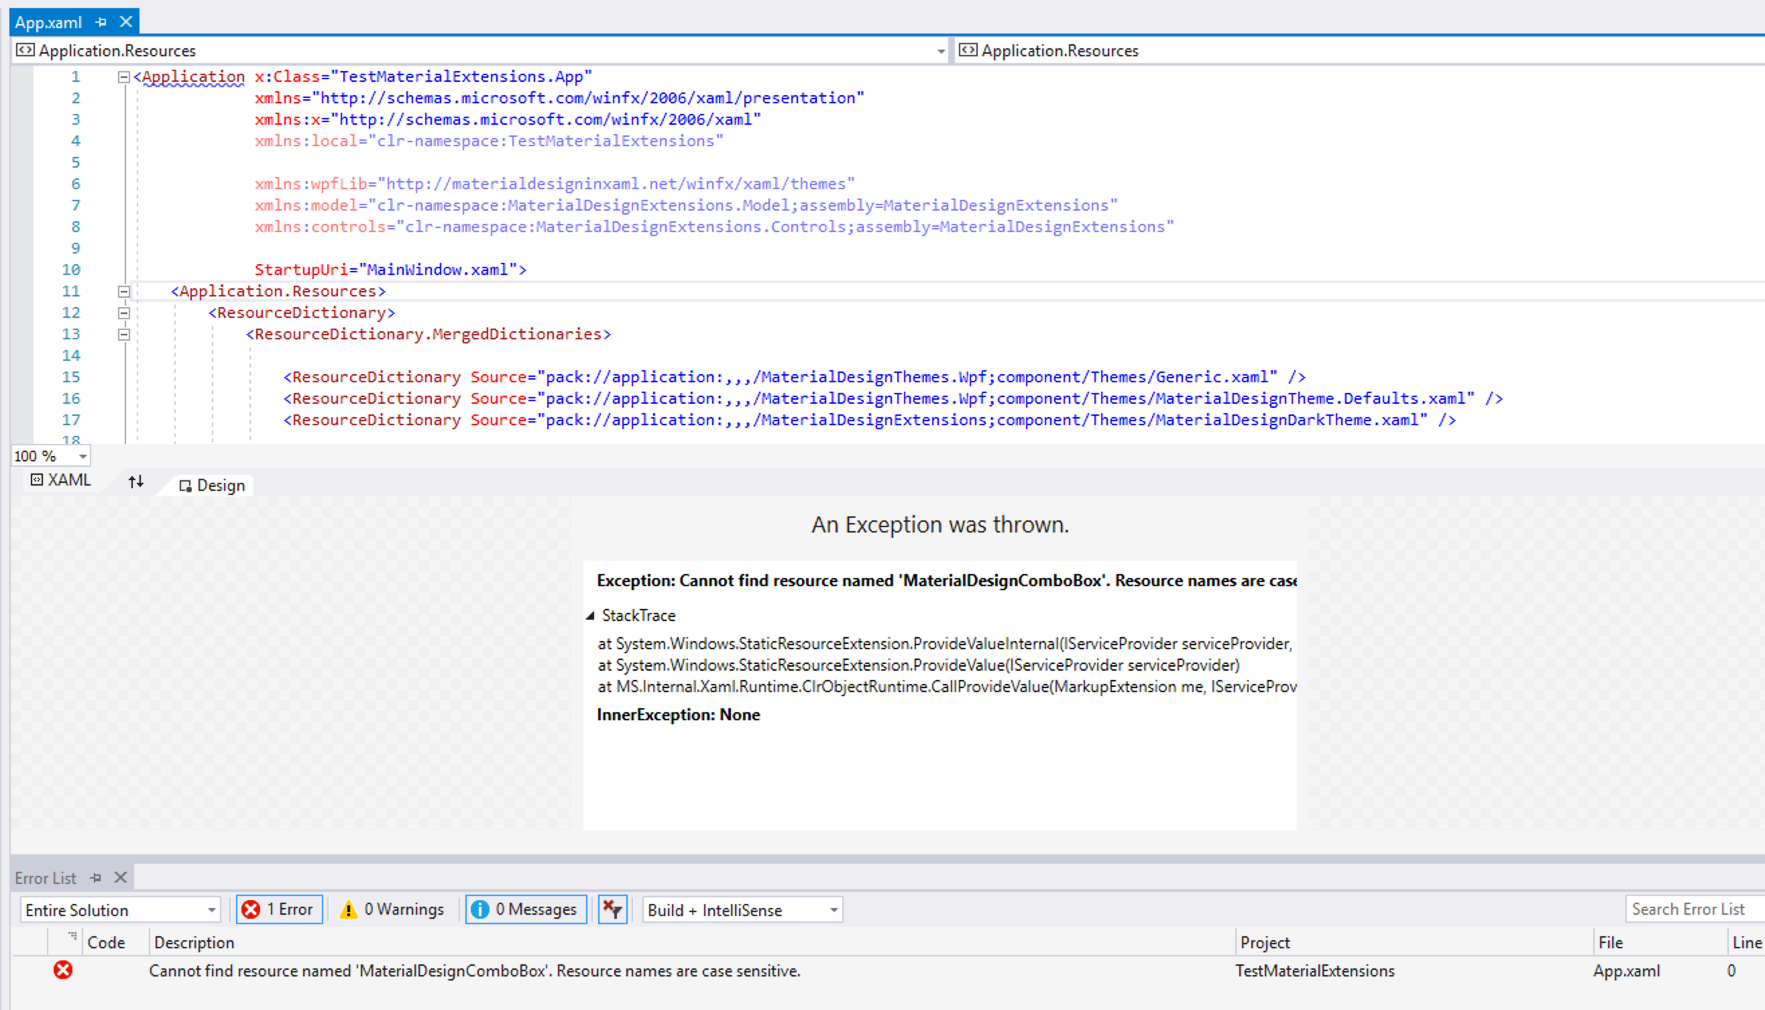Swap XAML and Design panes
This screenshot has height=1010, width=1765.
(x=136, y=482)
